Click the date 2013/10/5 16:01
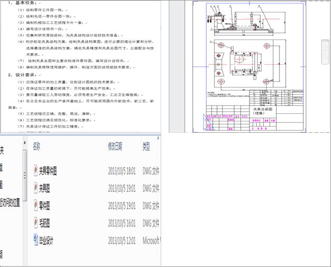Image resolution: width=331 pixels, height=267 pixels. click(x=122, y=223)
